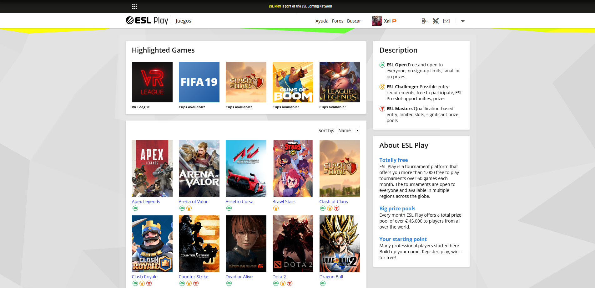Open the Arena of Valor link
The height and width of the screenshot is (288, 595).
193,202
